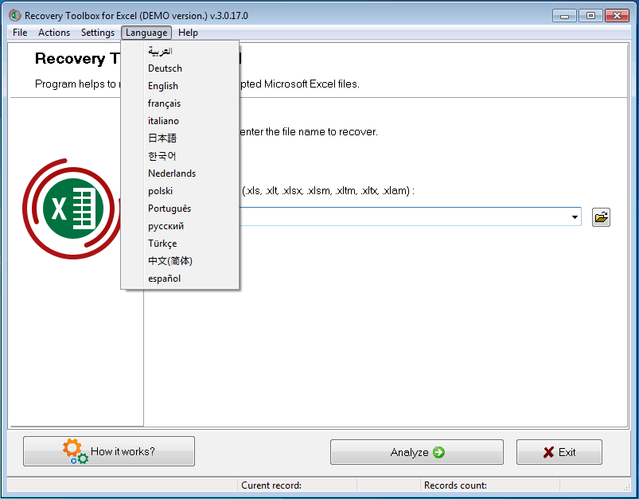Open the Help menu
Image resolution: width=639 pixels, height=499 pixels.
point(188,33)
